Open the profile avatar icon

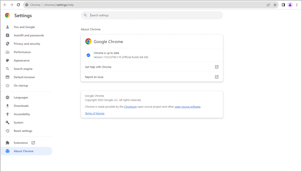(290, 5)
